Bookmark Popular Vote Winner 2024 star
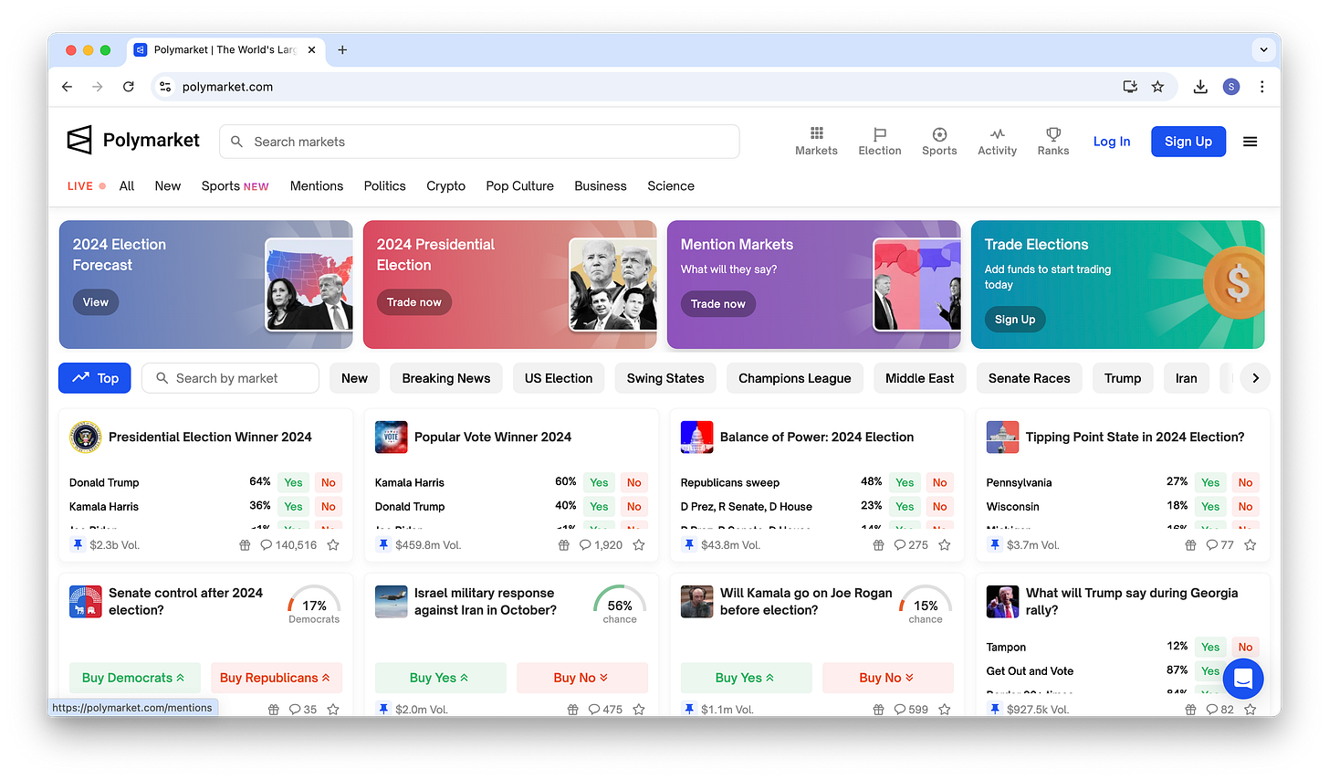1329x780 pixels. click(x=639, y=545)
